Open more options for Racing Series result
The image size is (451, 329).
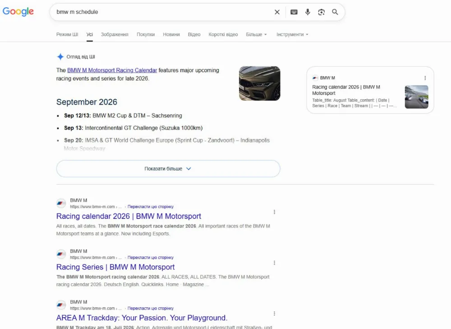coord(274,263)
